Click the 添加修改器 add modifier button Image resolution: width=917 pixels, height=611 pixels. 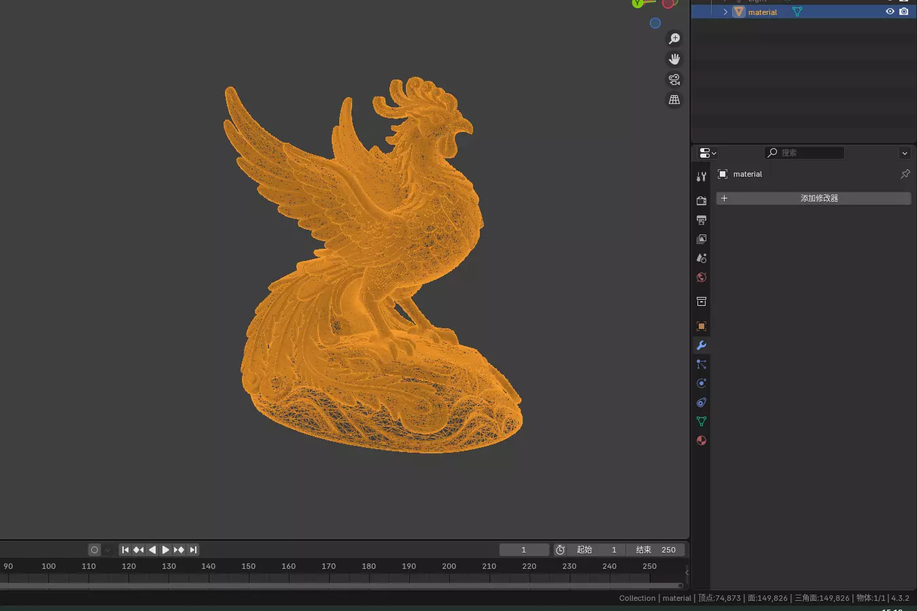click(814, 198)
